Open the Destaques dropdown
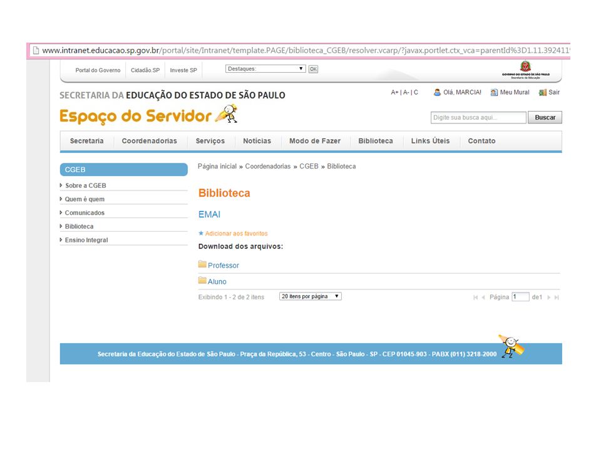The height and width of the screenshot is (451, 601). [x=265, y=69]
